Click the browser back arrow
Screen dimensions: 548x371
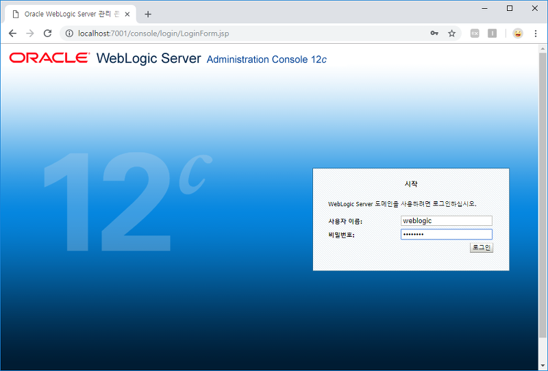tap(12, 33)
